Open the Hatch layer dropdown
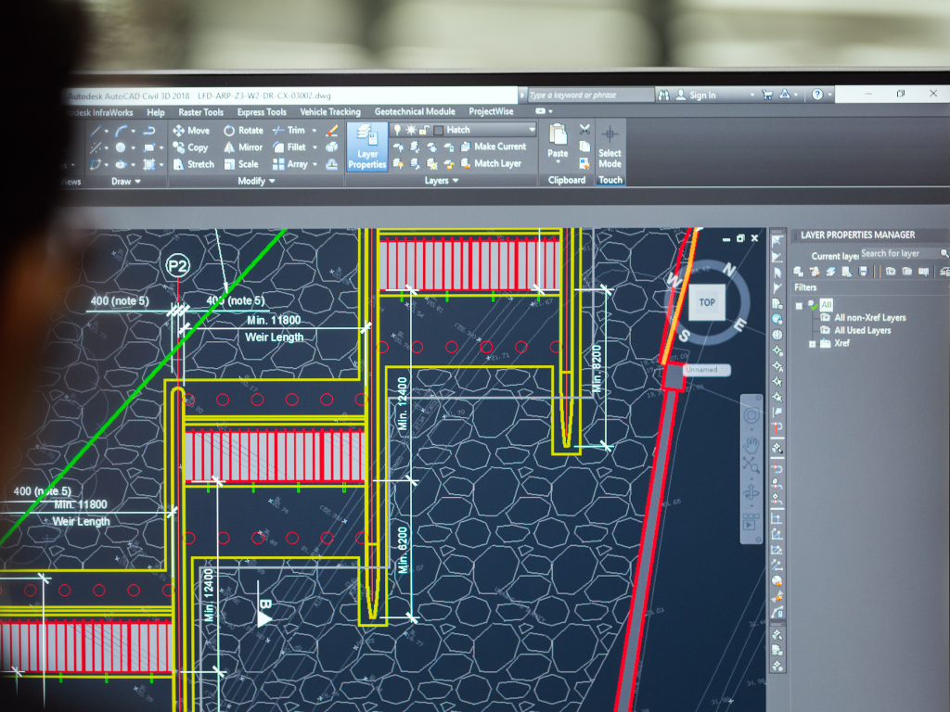The width and height of the screenshot is (950, 712). [x=532, y=131]
